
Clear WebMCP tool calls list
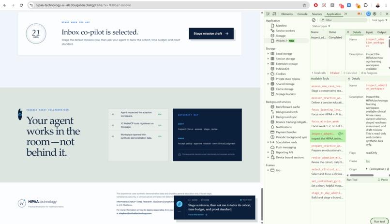pos(314,20)
